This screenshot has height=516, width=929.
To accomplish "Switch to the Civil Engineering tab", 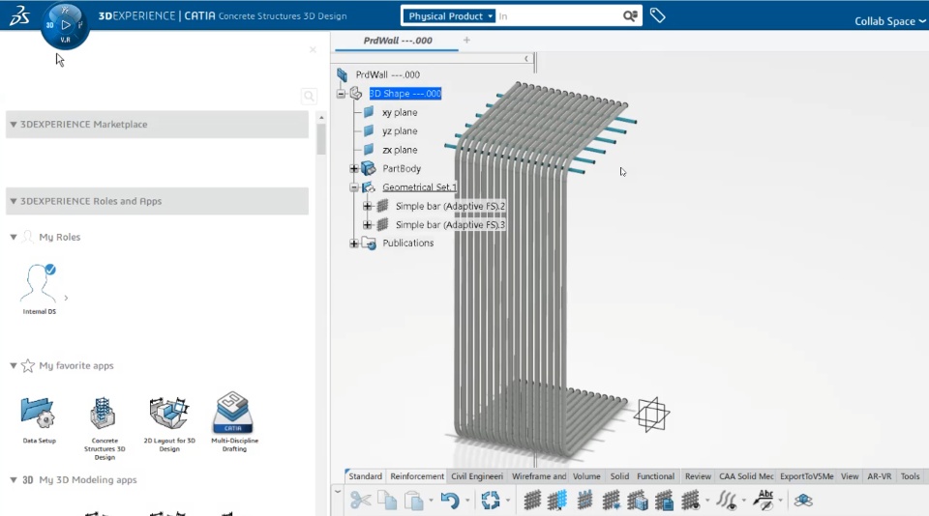I will 477,476.
